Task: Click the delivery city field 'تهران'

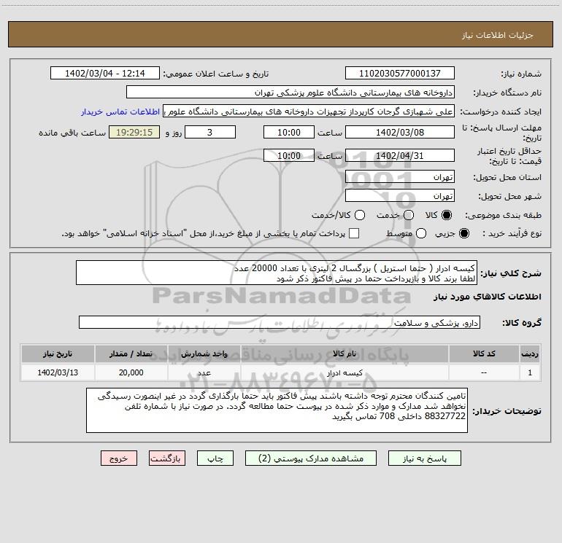Action: 400,195
